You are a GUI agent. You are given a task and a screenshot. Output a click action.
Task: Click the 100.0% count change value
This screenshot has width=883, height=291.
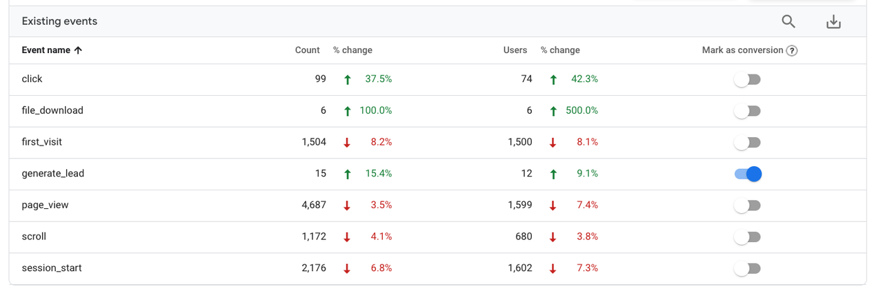[x=376, y=110]
